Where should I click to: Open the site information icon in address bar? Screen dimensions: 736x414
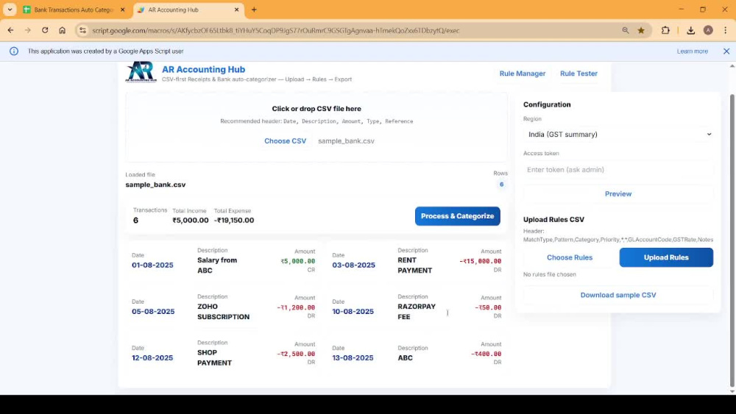pos(82,30)
